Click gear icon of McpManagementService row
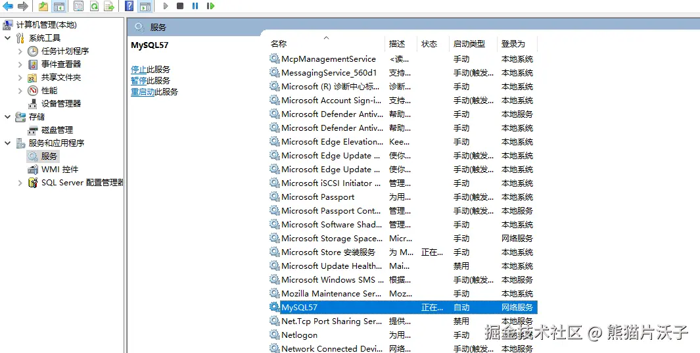700x353 pixels. (275, 59)
